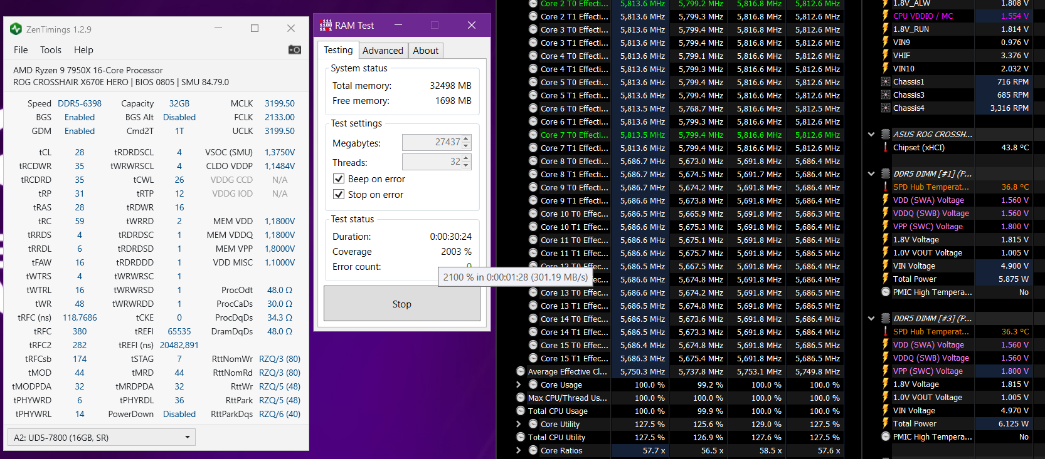Image resolution: width=1045 pixels, height=459 pixels.
Task: Click the Average Effective Clock sensor icon
Action: click(521, 371)
